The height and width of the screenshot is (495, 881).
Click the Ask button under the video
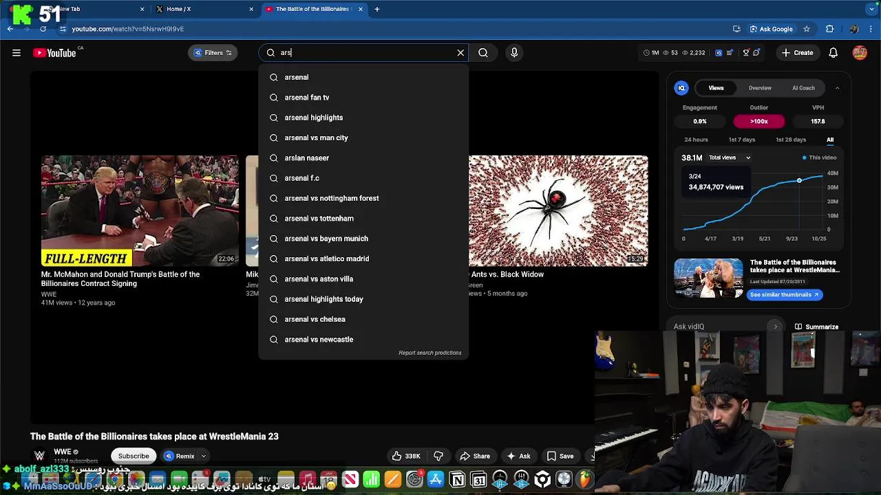coord(518,456)
